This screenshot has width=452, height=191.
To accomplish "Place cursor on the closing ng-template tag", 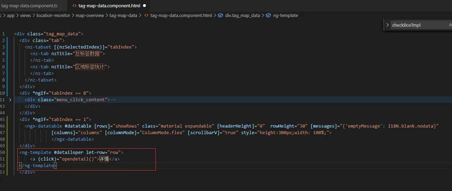I will tap(38, 166).
